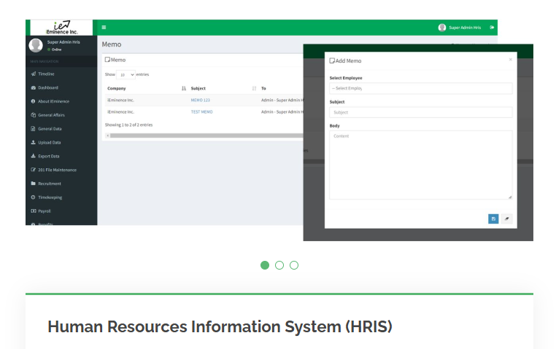
Task: Click the hamburger menu icon in green header
Action: (x=104, y=27)
